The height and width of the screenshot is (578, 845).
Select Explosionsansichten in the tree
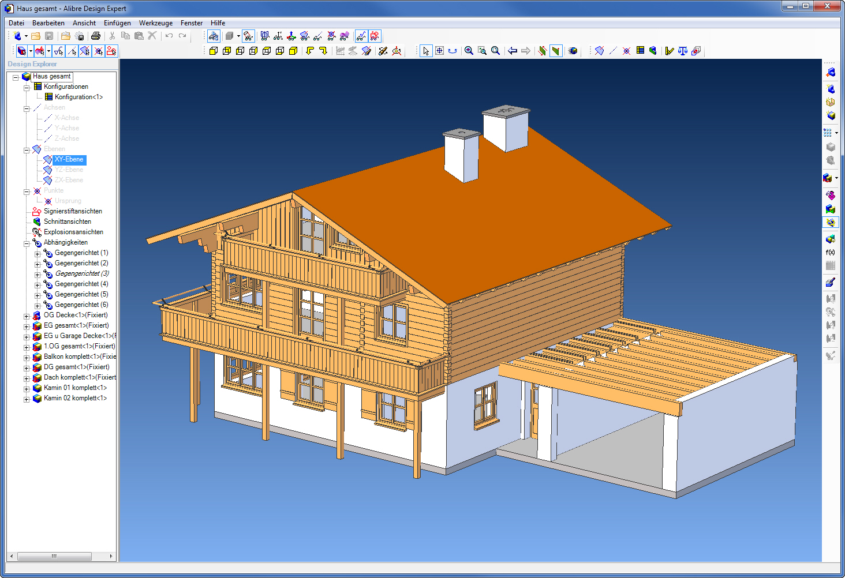click(73, 232)
